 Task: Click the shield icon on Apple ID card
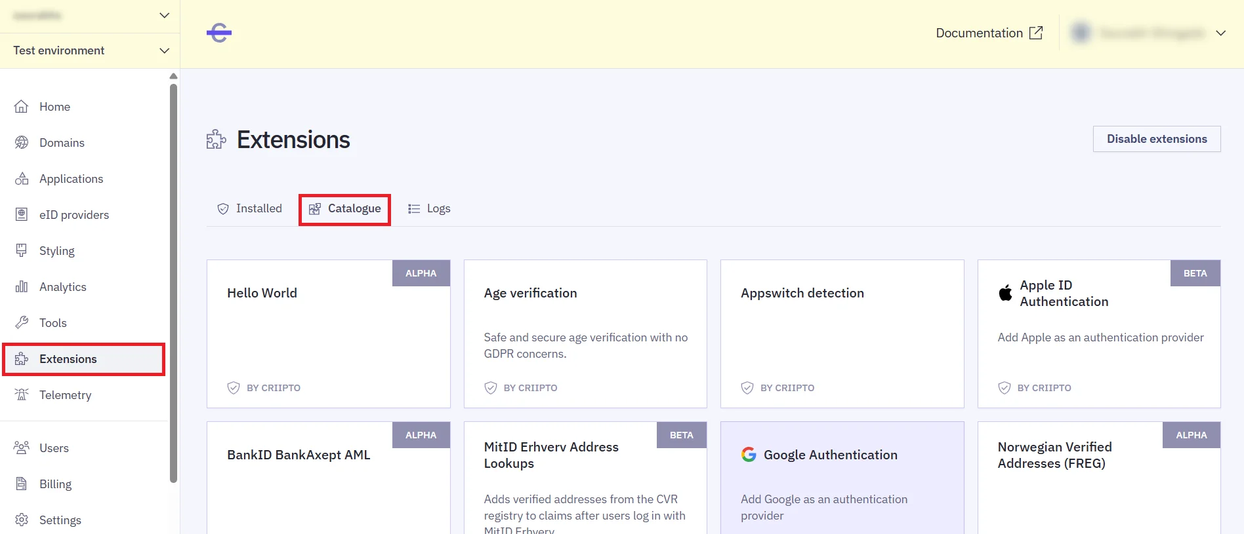tap(1005, 388)
